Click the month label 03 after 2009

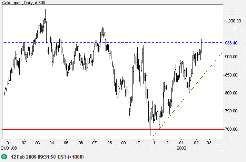pos(209,143)
